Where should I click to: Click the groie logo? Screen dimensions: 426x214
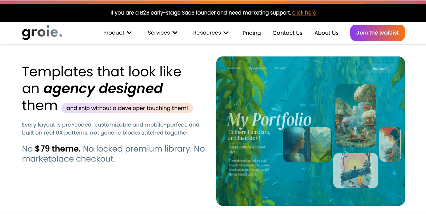(42, 32)
